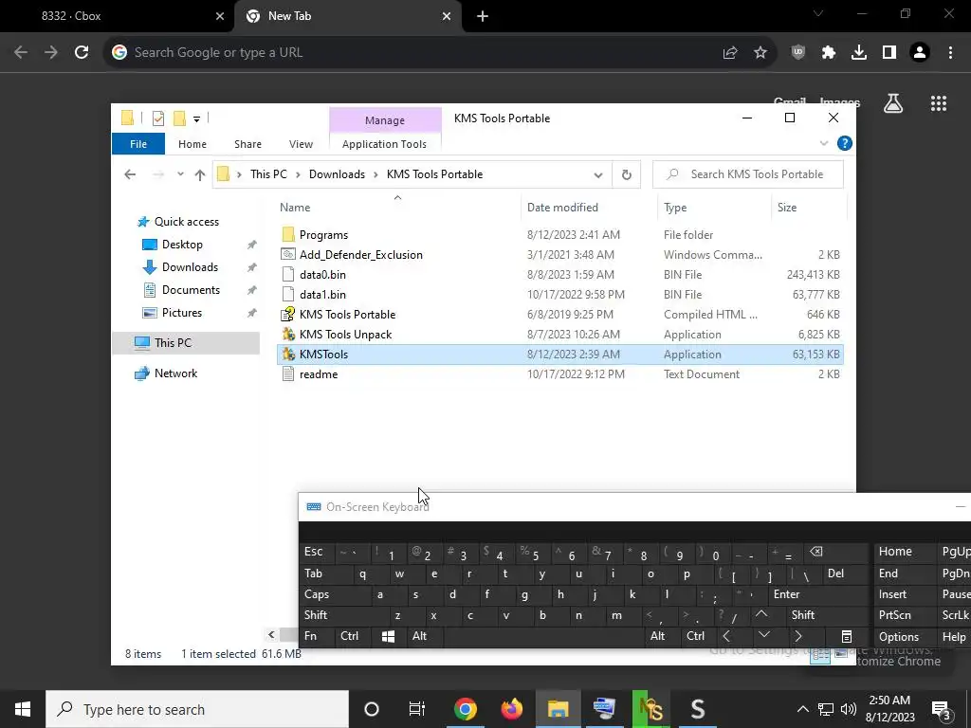Click New Folder quick access toolbar icon
The height and width of the screenshot is (728, 971).
(179, 118)
